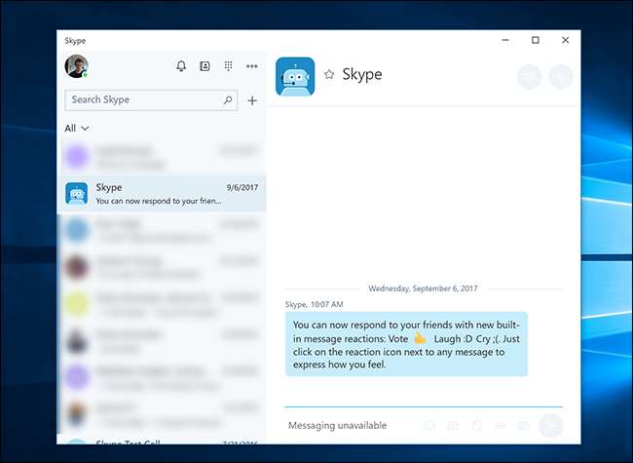The image size is (633, 463).
Task: Click the greyed-out round send button
Action: pyautogui.click(x=550, y=425)
